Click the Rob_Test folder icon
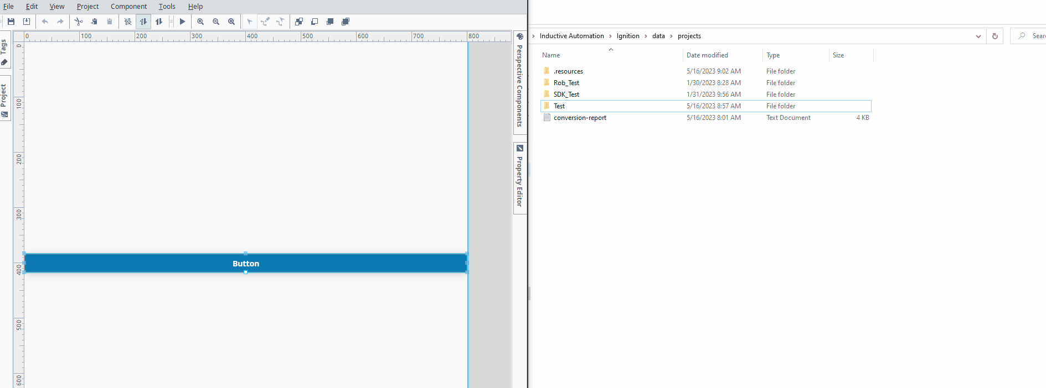This screenshot has width=1046, height=388. pos(547,82)
